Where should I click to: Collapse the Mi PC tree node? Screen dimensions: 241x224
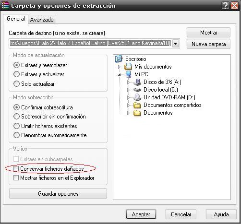click(119, 75)
